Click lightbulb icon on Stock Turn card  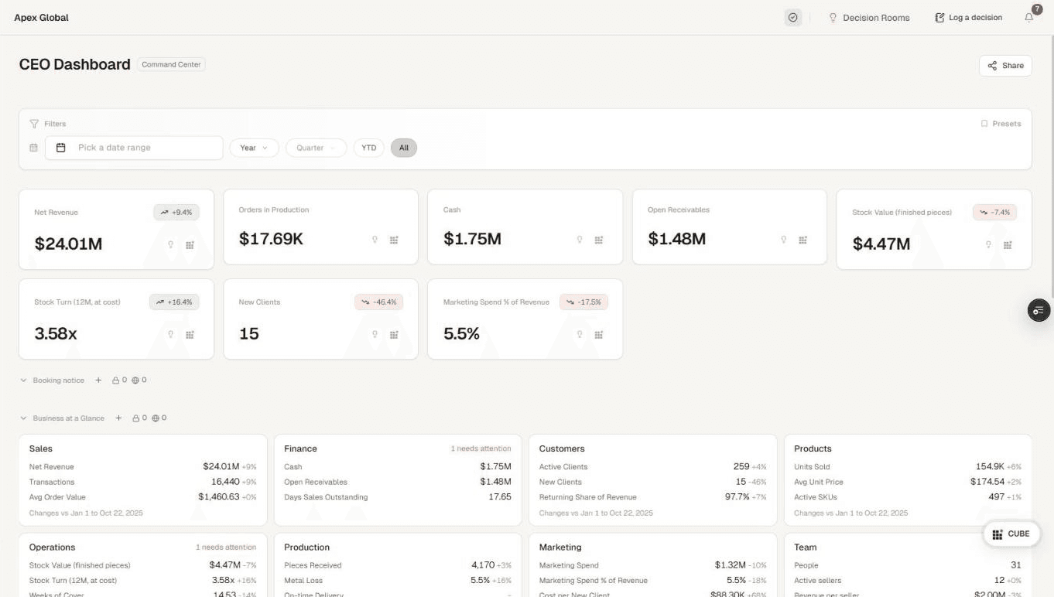coord(171,334)
